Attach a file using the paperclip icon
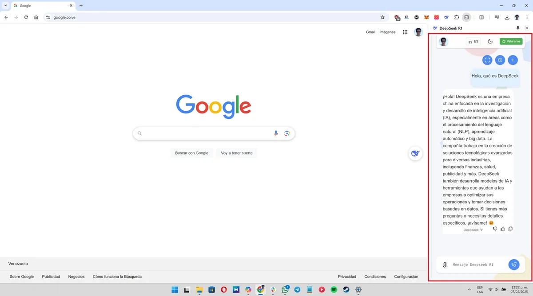Viewport: 533px width, 296px height. click(445, 265)
